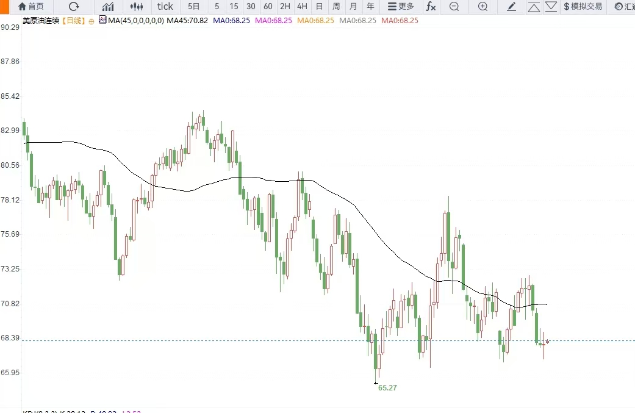Open the line chart icon
Image resolution: width=635 pixels, height=413 pixels.
pyautogui.click(x=108, y=7)
